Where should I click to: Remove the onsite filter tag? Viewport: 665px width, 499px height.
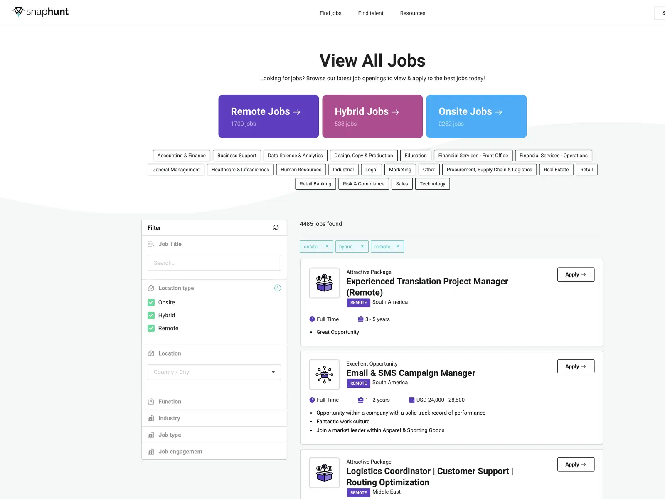pos(327,246)
